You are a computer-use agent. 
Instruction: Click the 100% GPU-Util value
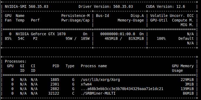coord(161,38)
